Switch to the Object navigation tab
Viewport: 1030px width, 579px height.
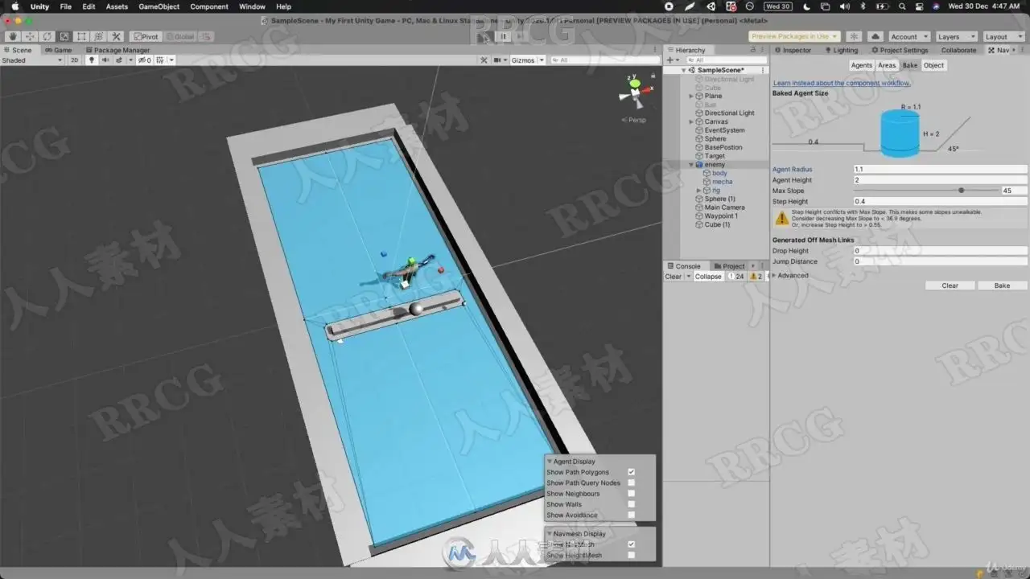(x=933, y=65)
